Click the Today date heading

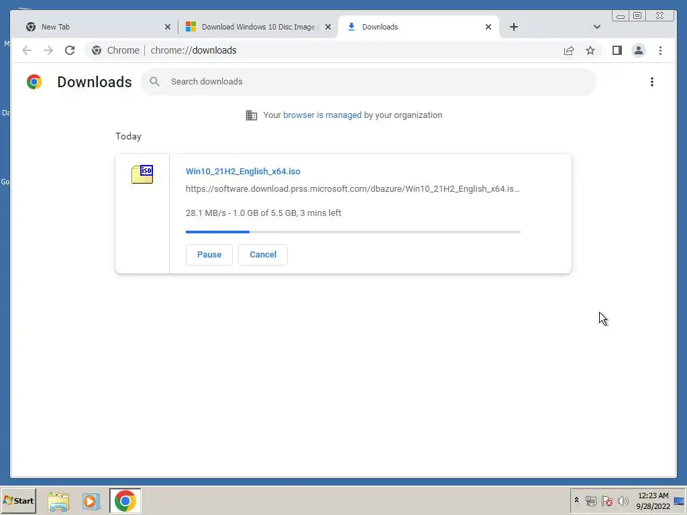tap(128, 136)
